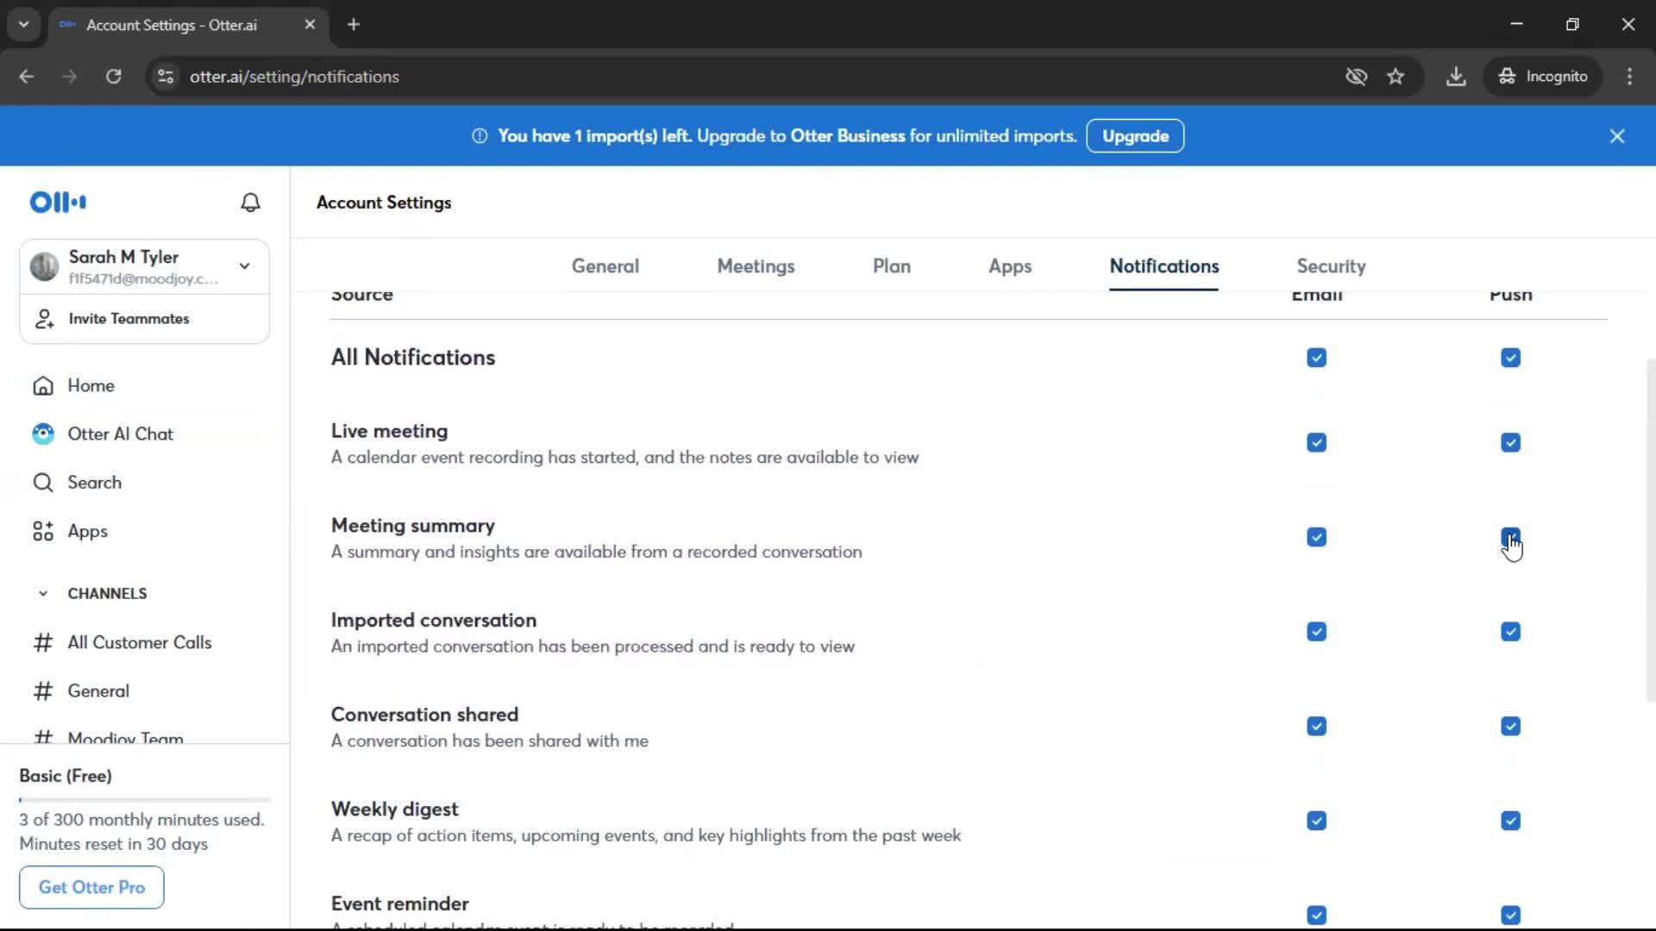The width and height of the screenshot is (1656, 931).
Task: Open Otter AI Chat icon
Action: tap(43, 434)
